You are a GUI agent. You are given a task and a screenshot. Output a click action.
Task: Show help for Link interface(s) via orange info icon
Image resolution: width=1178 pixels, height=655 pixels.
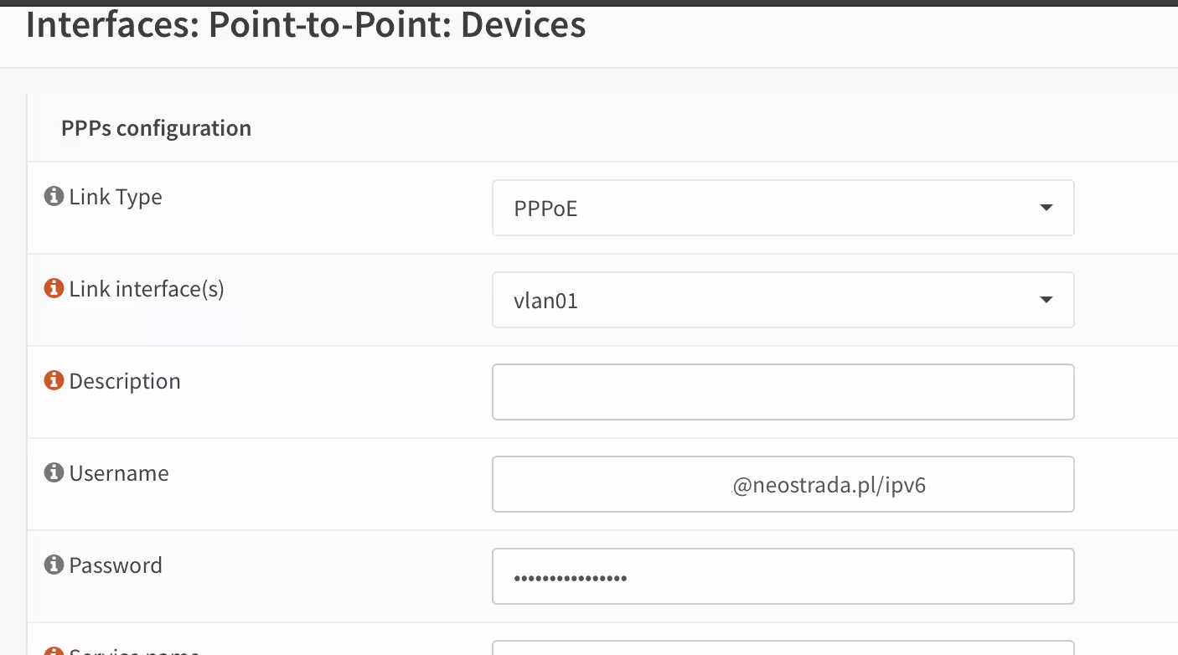click(54, 289)
